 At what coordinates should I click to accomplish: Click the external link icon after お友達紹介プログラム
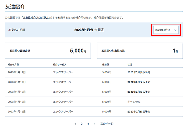click(x=50, y=18)
